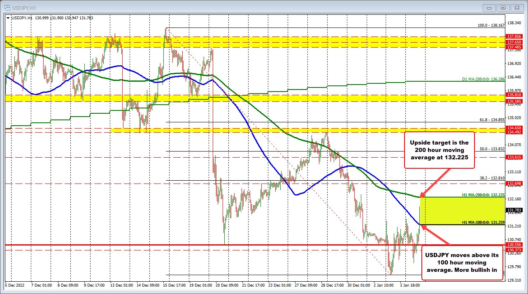The image size is (528, 294).
Task: Click the small black triangle beside USDJPY,H1
Action: (x=8, y=17)
